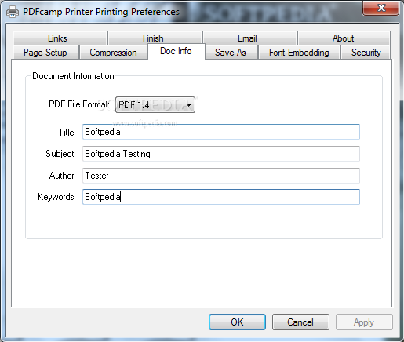Click the 'Subject:' label
The height and width of the screenshot is (342, 404).
click(60, 154)
